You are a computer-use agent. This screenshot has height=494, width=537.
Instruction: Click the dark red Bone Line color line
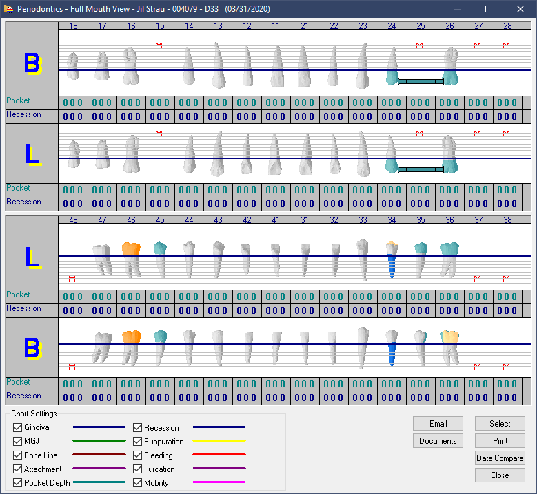[x=99, y=455]
